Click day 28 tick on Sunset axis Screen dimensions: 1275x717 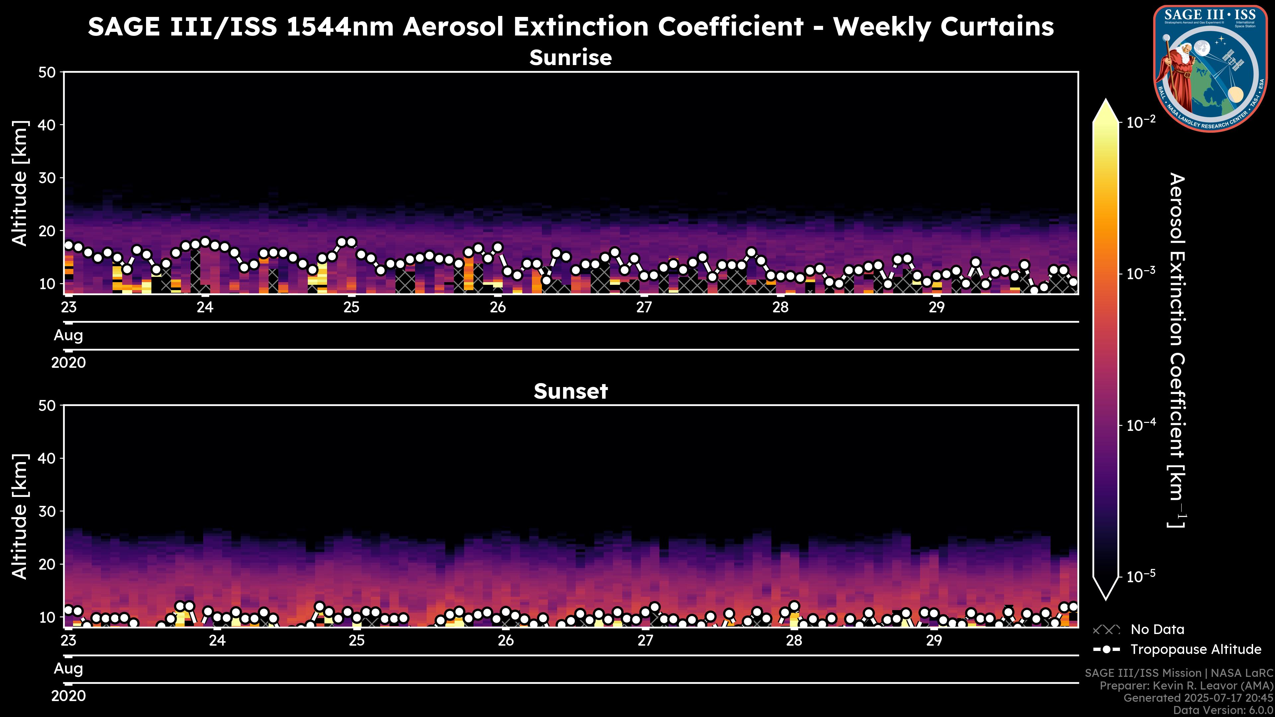coord(794,641)
